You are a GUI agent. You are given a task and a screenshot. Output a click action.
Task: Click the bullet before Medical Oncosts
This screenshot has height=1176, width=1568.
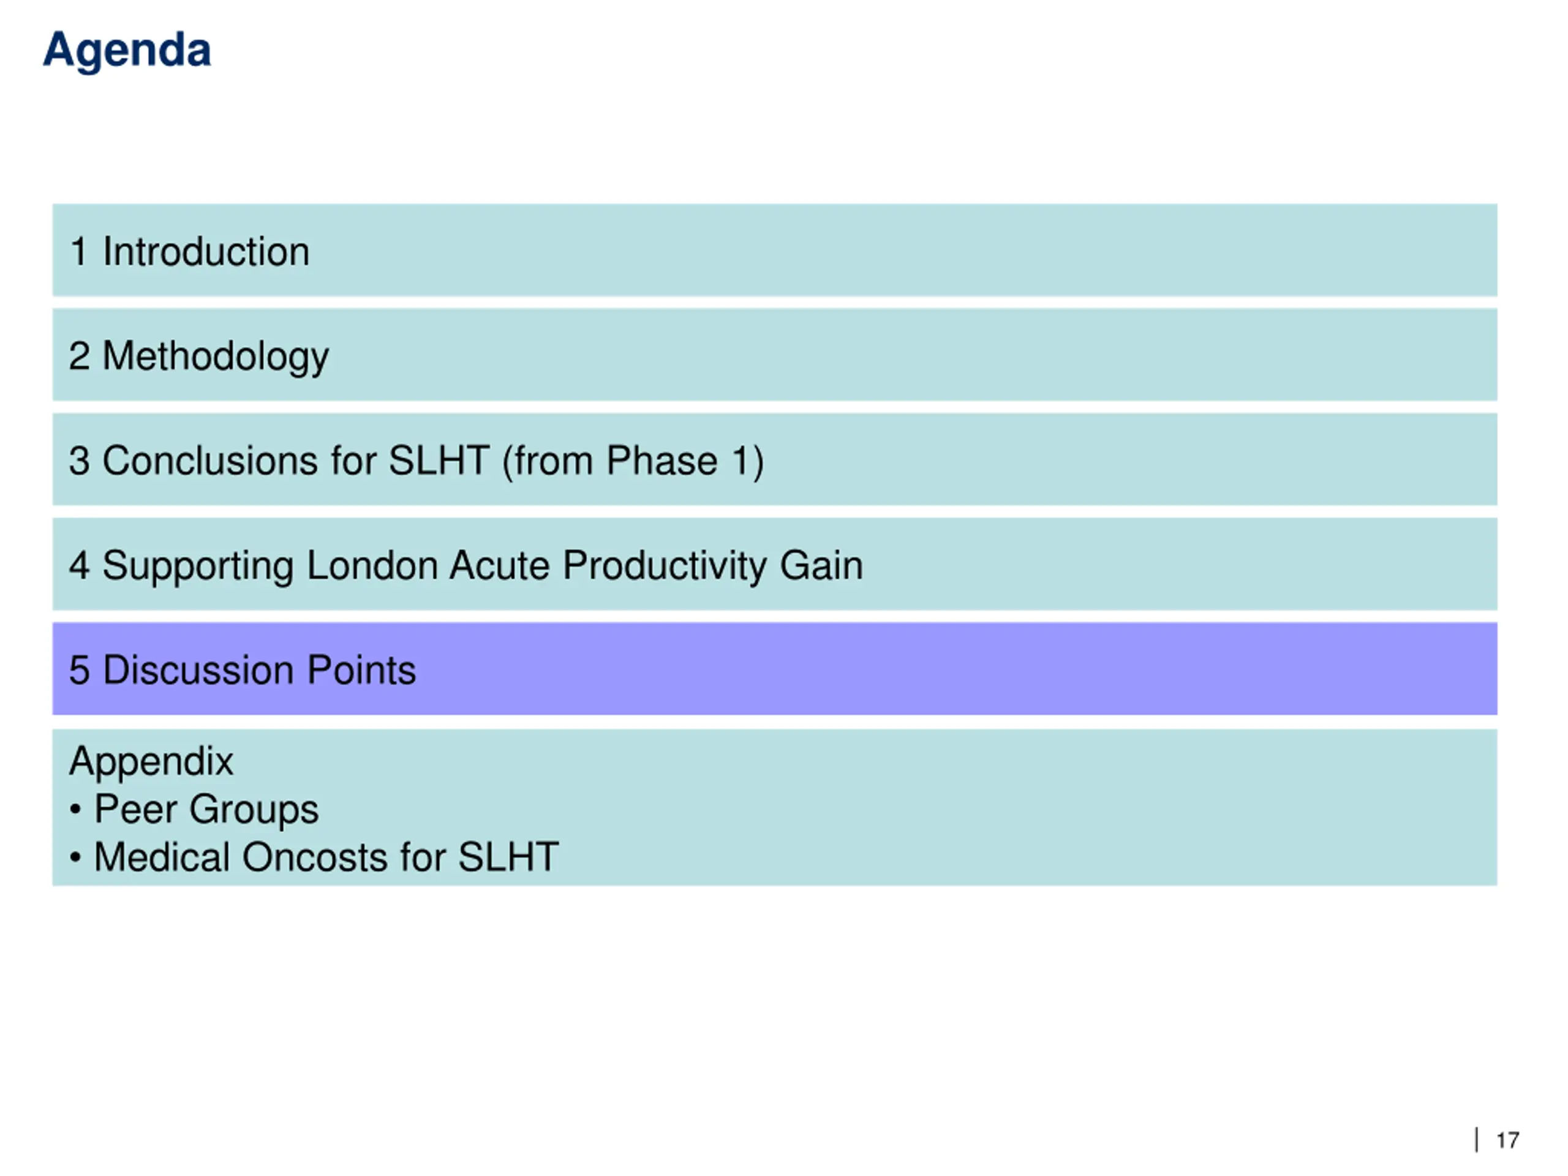point(76,858)
